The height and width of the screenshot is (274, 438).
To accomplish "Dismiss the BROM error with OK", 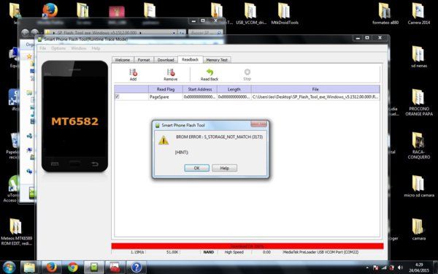I will click(x=196, y=168).
